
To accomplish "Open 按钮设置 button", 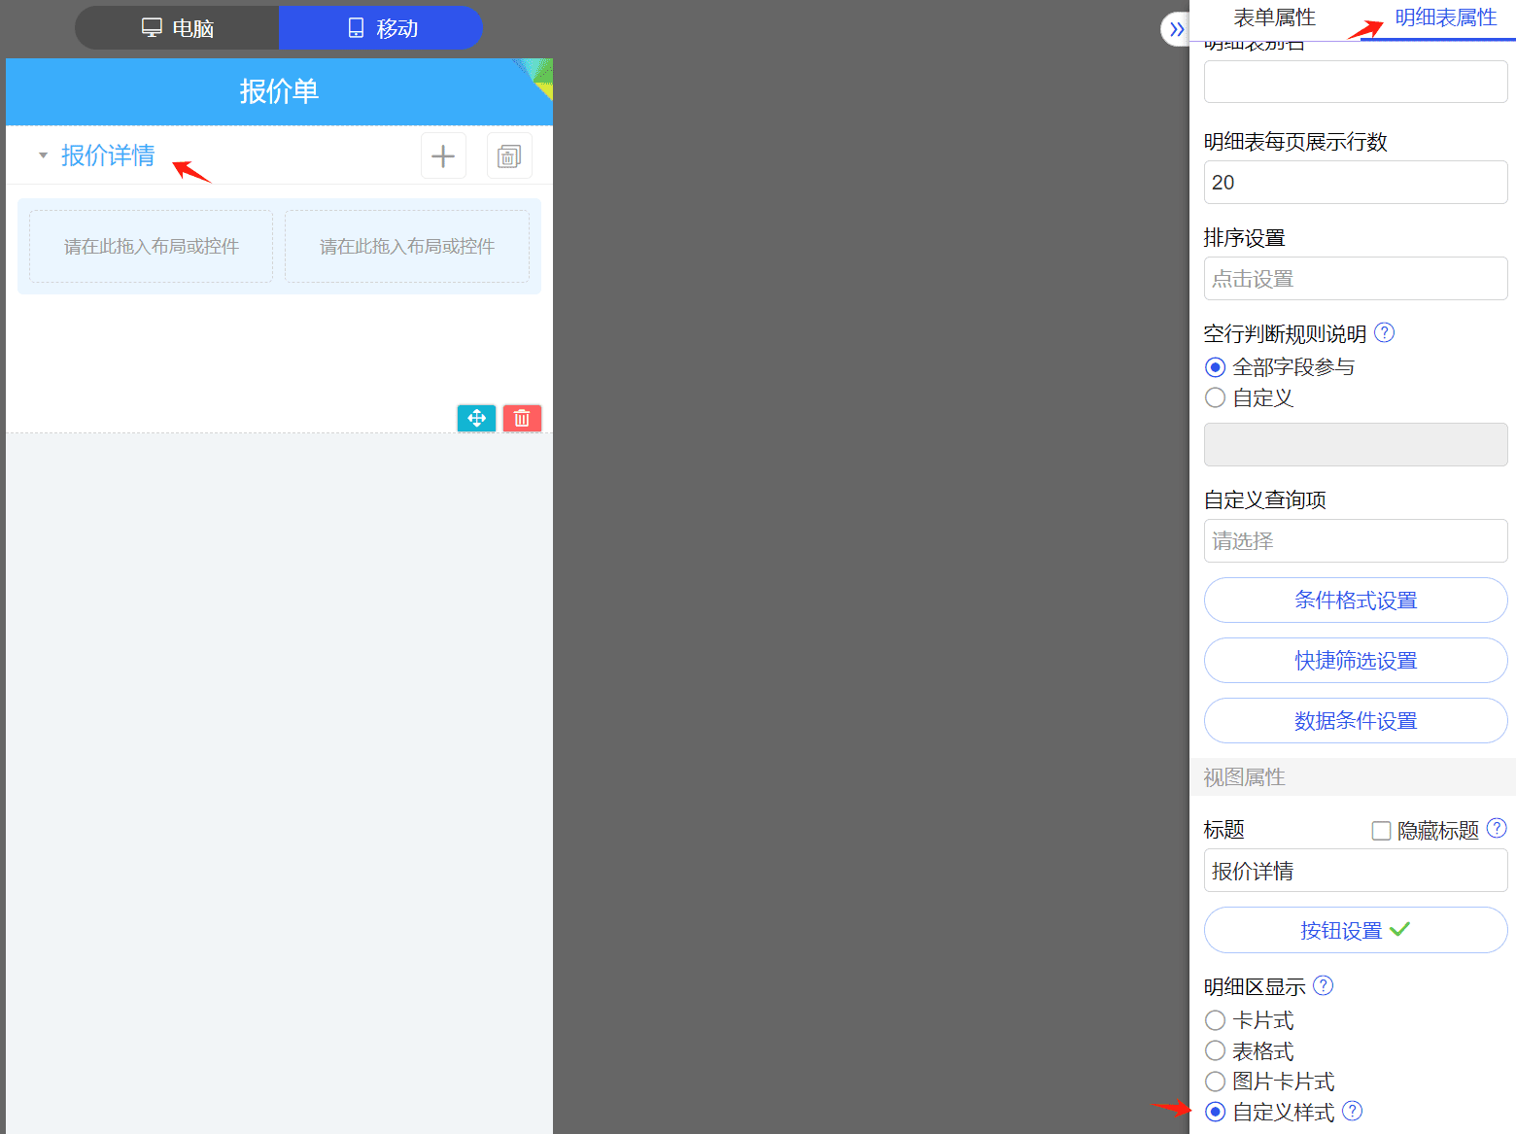I will click(x=1356, y=930).
